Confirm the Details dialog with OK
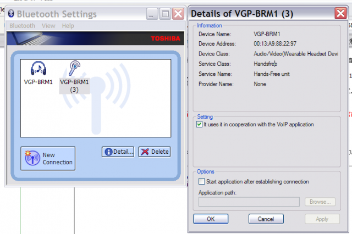352x234 pixels. (x=211, y=219)
